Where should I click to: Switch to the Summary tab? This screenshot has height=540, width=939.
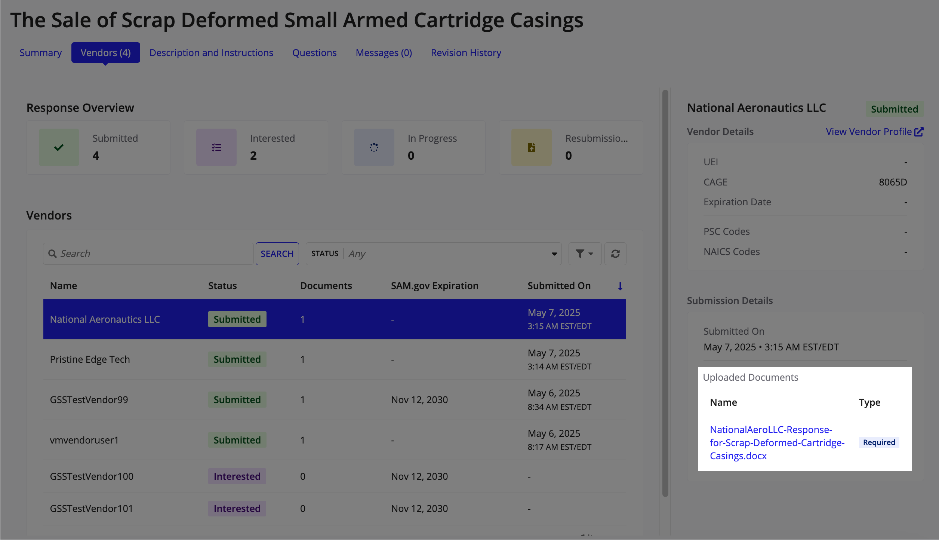coord(40,53)
